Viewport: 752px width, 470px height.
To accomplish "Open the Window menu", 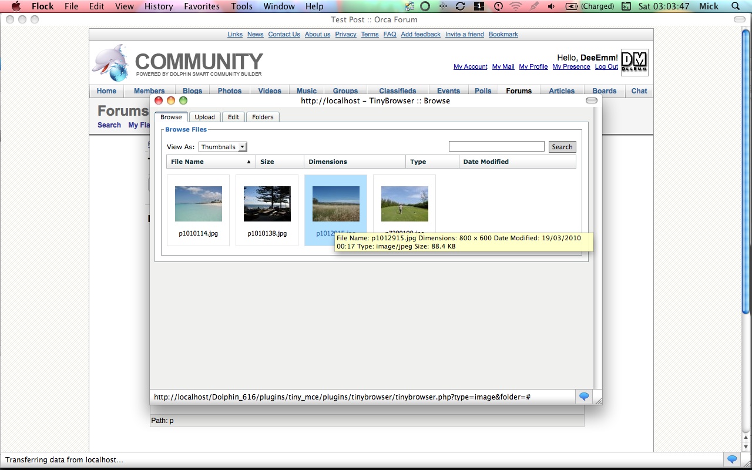I will pyautogui.click(x=279, y=6).
